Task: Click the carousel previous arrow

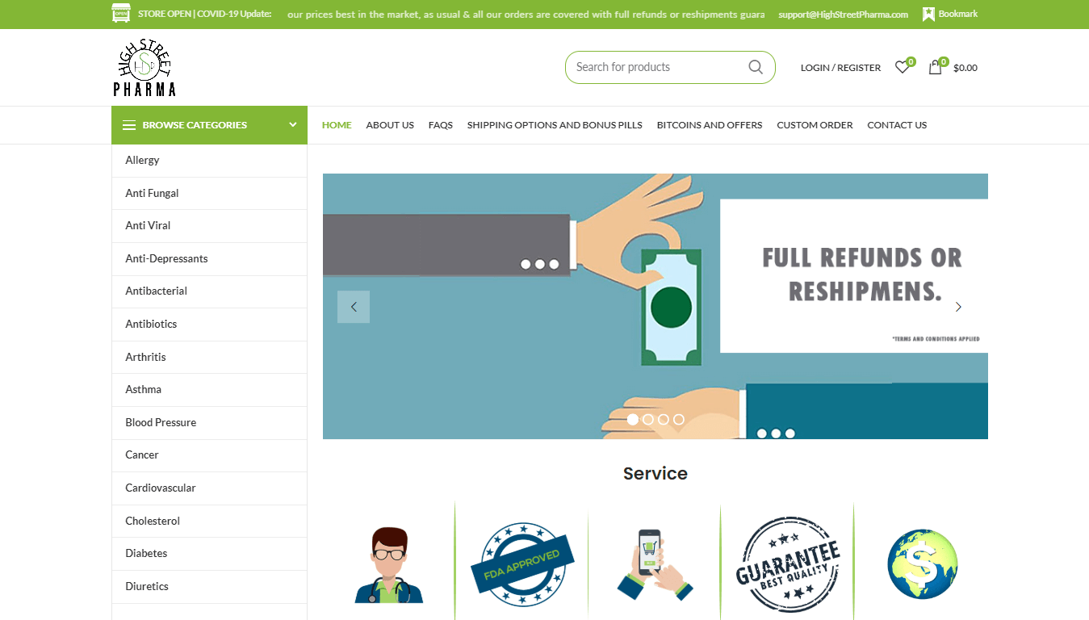Action: coord(353,307)
